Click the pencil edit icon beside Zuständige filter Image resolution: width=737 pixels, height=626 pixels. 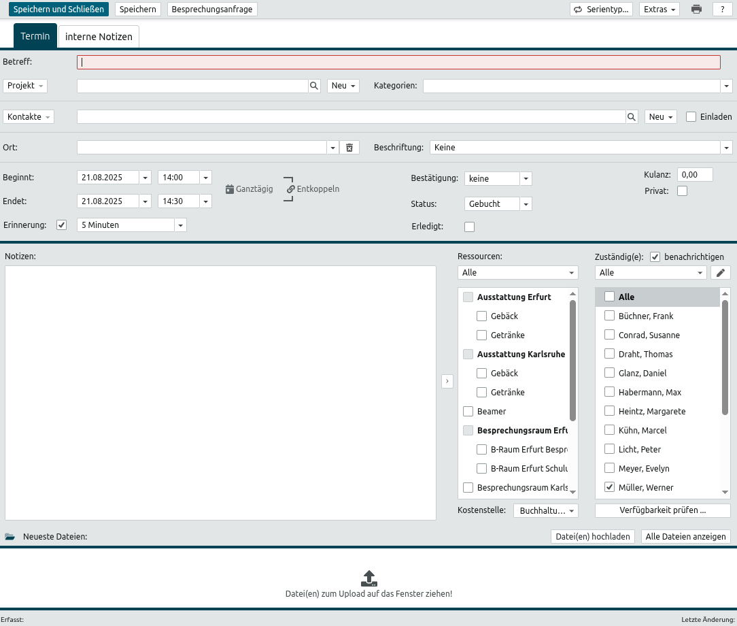pos(721,273)
